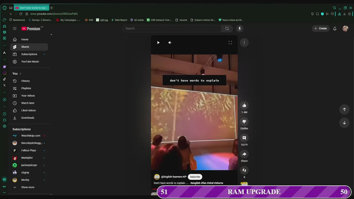
Task: Open YouTube notifications bell
Action: click(335, 28)
